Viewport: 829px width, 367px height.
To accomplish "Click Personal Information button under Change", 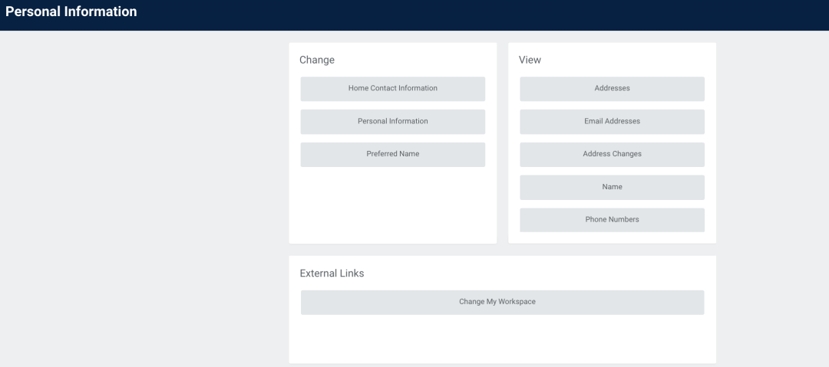I will pyautogui.click(x=392, y=122).
